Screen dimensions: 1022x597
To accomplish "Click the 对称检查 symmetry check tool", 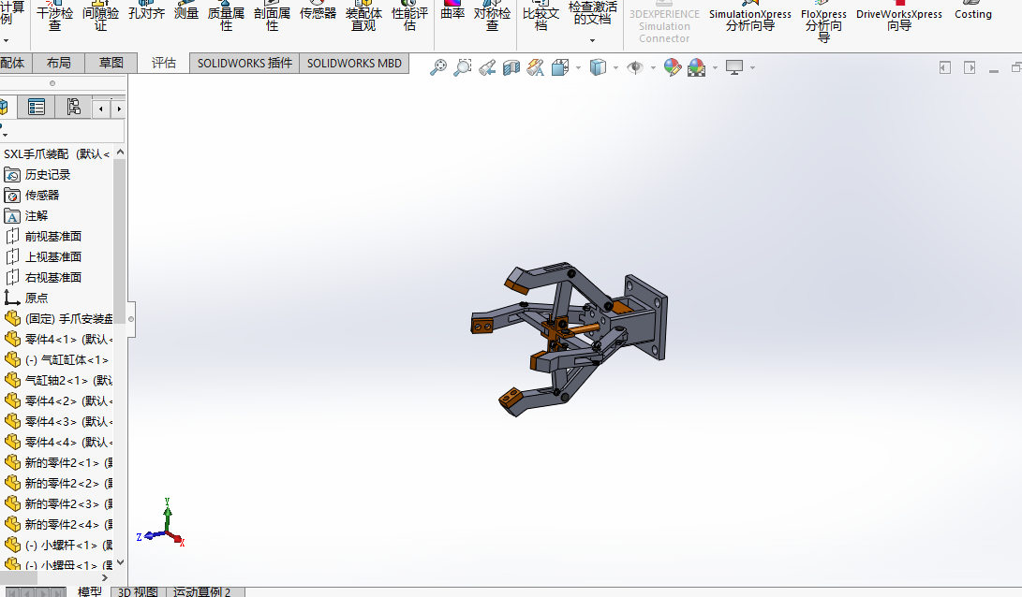I will coord(492,16).
